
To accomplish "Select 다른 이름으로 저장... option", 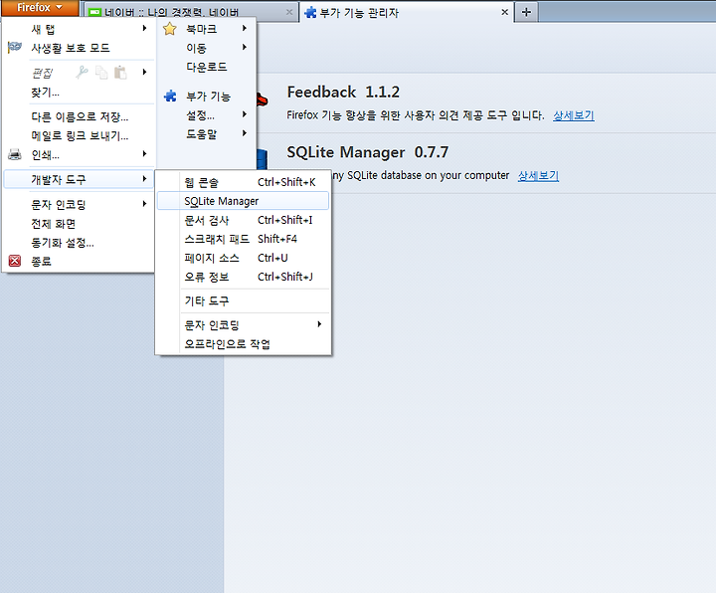I will click(x=80, y=117).
